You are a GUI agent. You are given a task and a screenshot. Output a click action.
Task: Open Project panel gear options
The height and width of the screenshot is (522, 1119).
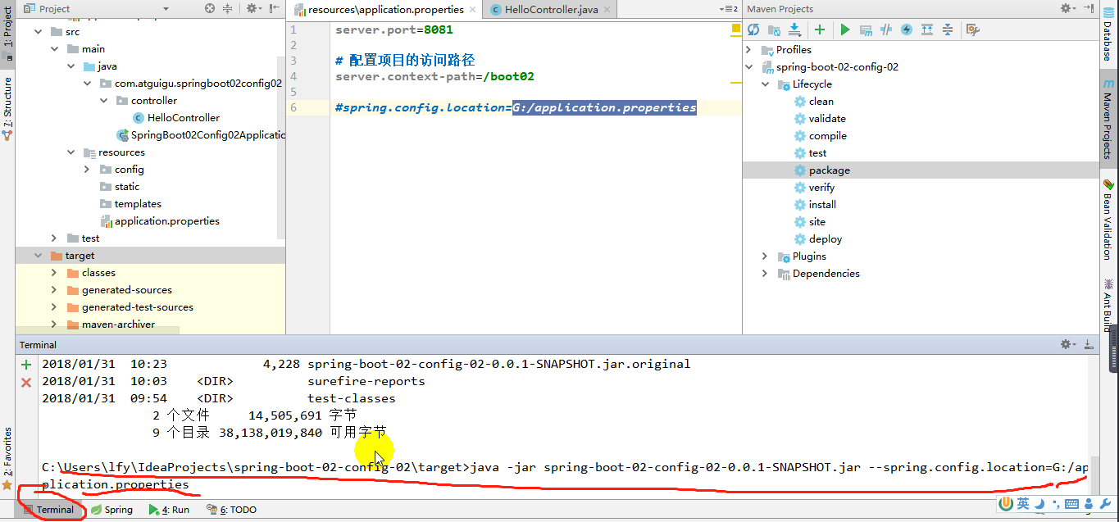254,8
